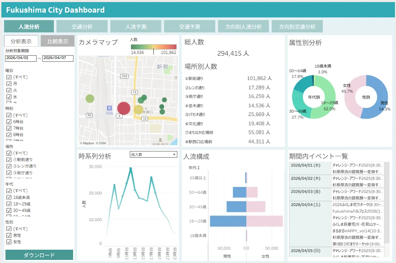The image size is (396, 263).
Task: Click the event list vertical scrollbar
Action: tap(386, 205)
